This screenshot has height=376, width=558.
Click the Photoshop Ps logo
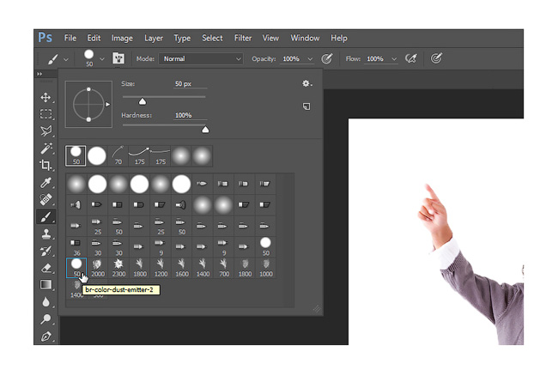point(45,38)
